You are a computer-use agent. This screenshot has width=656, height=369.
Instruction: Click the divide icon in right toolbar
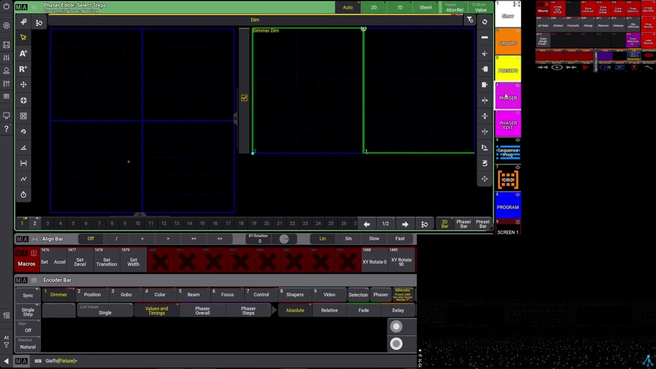click(484, 116)
